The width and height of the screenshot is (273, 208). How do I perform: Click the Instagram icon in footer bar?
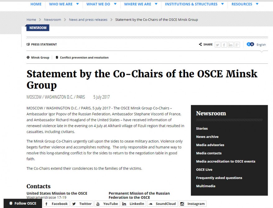[182, 204]
